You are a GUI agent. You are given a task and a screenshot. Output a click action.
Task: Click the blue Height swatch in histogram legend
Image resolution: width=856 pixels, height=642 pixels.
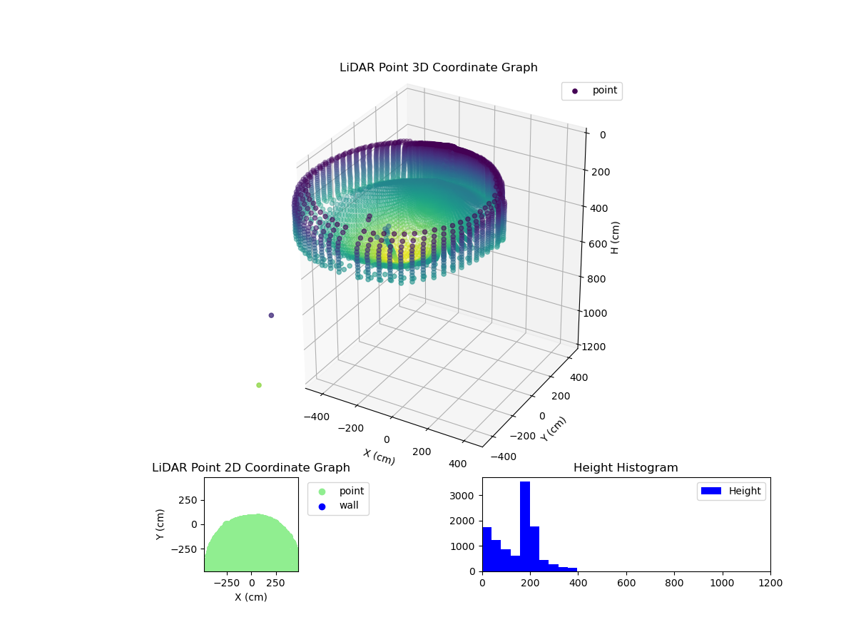tap(711, 491)
